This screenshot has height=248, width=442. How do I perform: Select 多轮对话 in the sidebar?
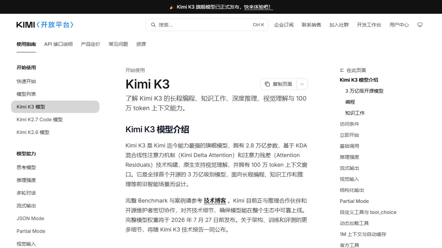pyautogui.click(x=26, y=193)
